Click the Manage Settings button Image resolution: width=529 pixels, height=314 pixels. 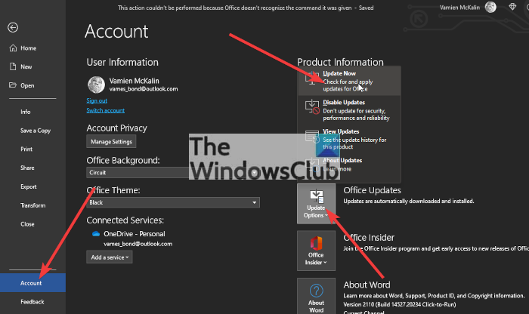click(x=111, y=141)
